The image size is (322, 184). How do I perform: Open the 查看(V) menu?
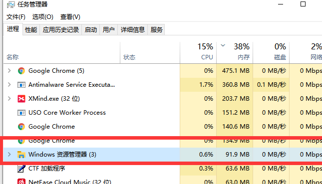click(x=70, y=17)
